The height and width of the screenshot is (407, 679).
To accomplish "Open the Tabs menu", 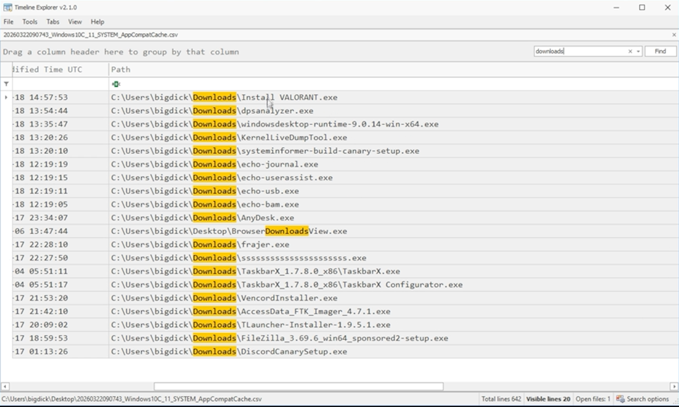I will click(53, 21).
